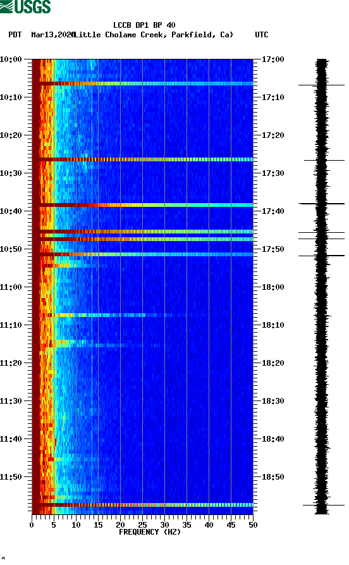349x565 pixels.
Task: Click the '35' frequency axis tick label
Action: pos(187,525)
